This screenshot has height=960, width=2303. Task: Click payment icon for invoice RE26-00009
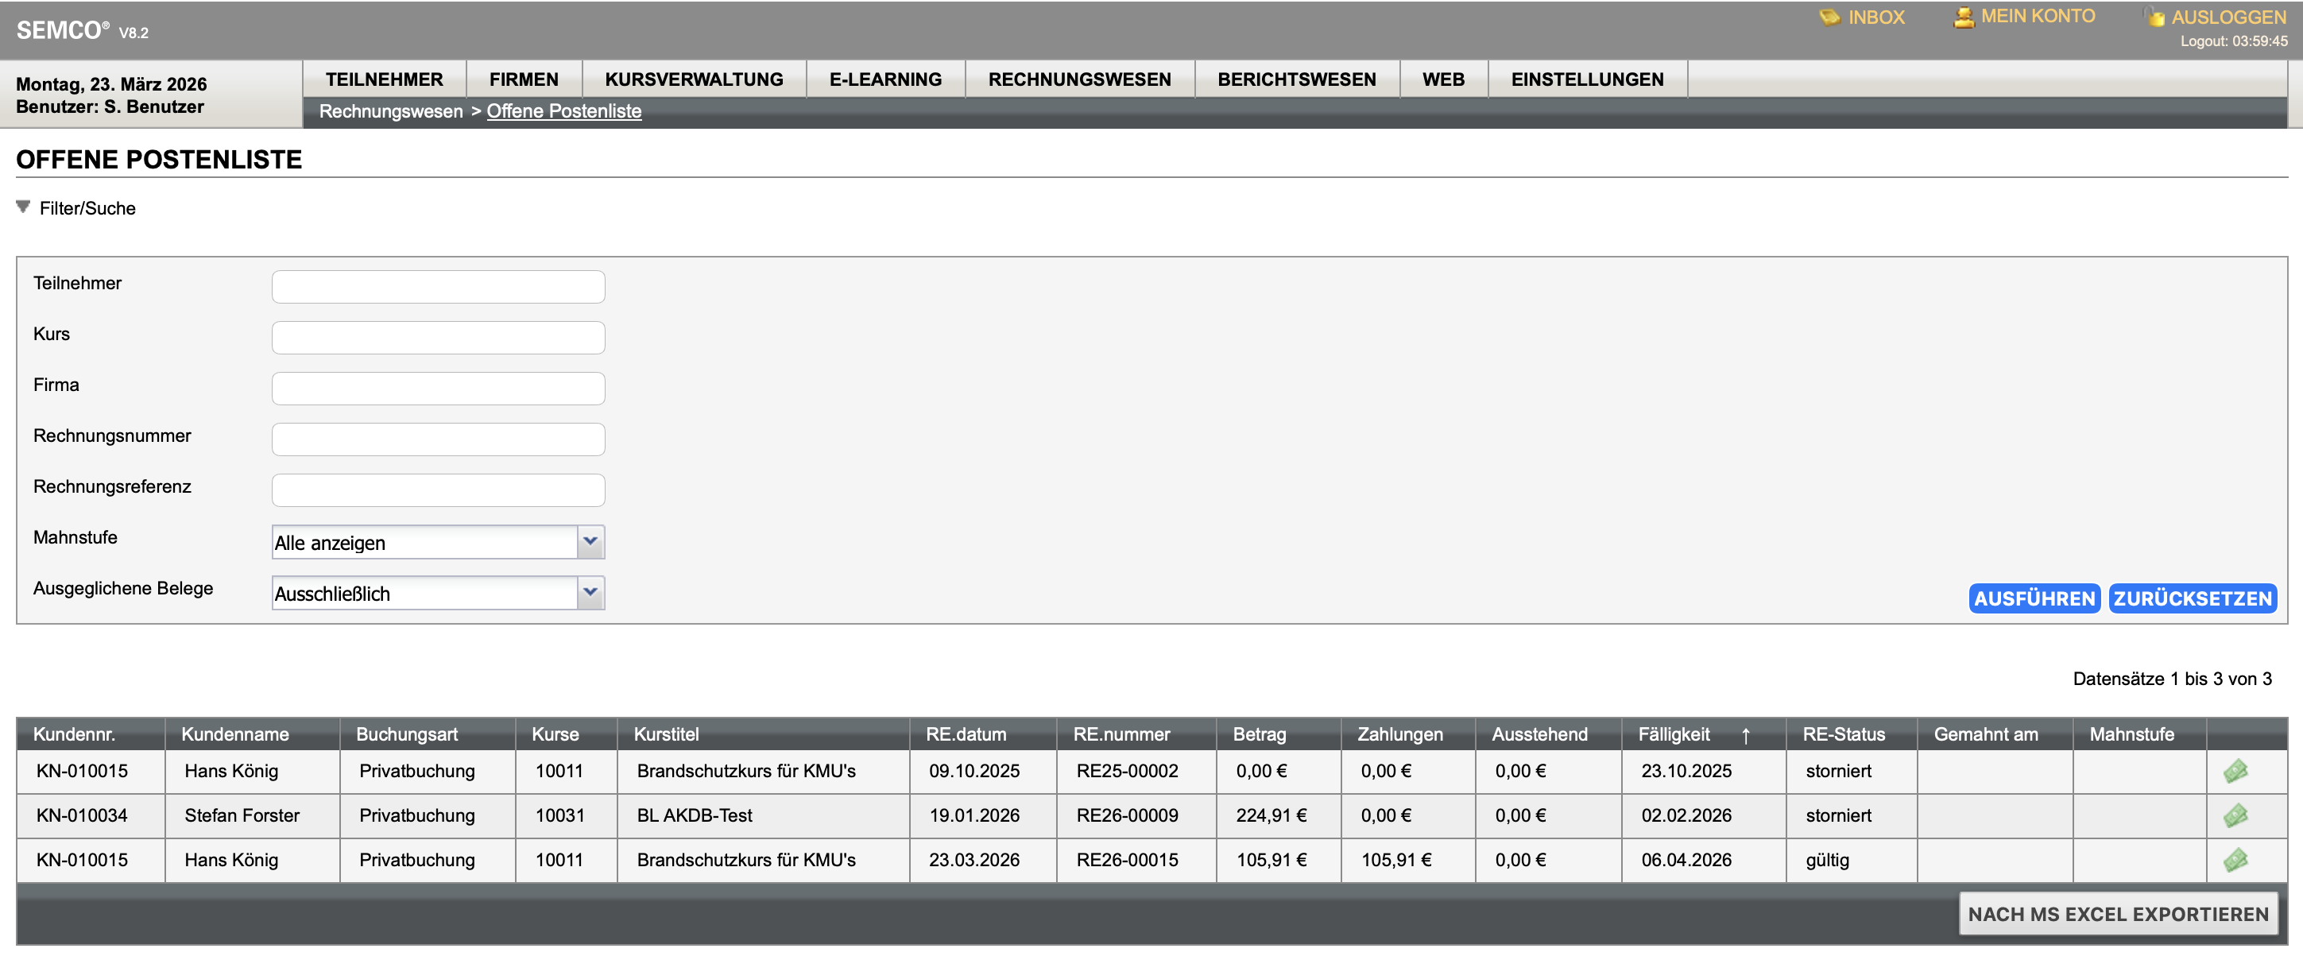tap(2235, 815)
